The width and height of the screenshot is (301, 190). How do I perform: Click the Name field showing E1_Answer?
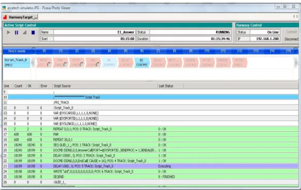tap(95, 32)
